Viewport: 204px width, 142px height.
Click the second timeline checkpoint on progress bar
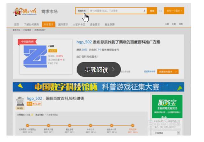(48, 125)
